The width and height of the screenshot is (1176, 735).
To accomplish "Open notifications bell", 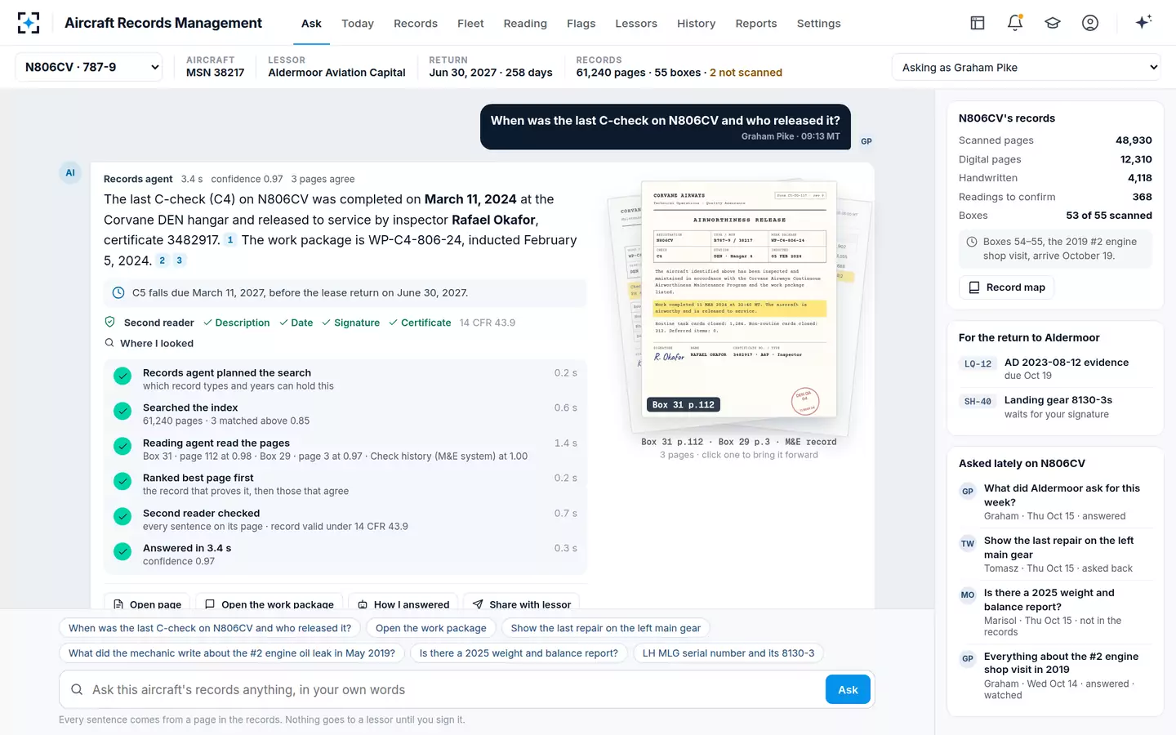I will 1015,23.
